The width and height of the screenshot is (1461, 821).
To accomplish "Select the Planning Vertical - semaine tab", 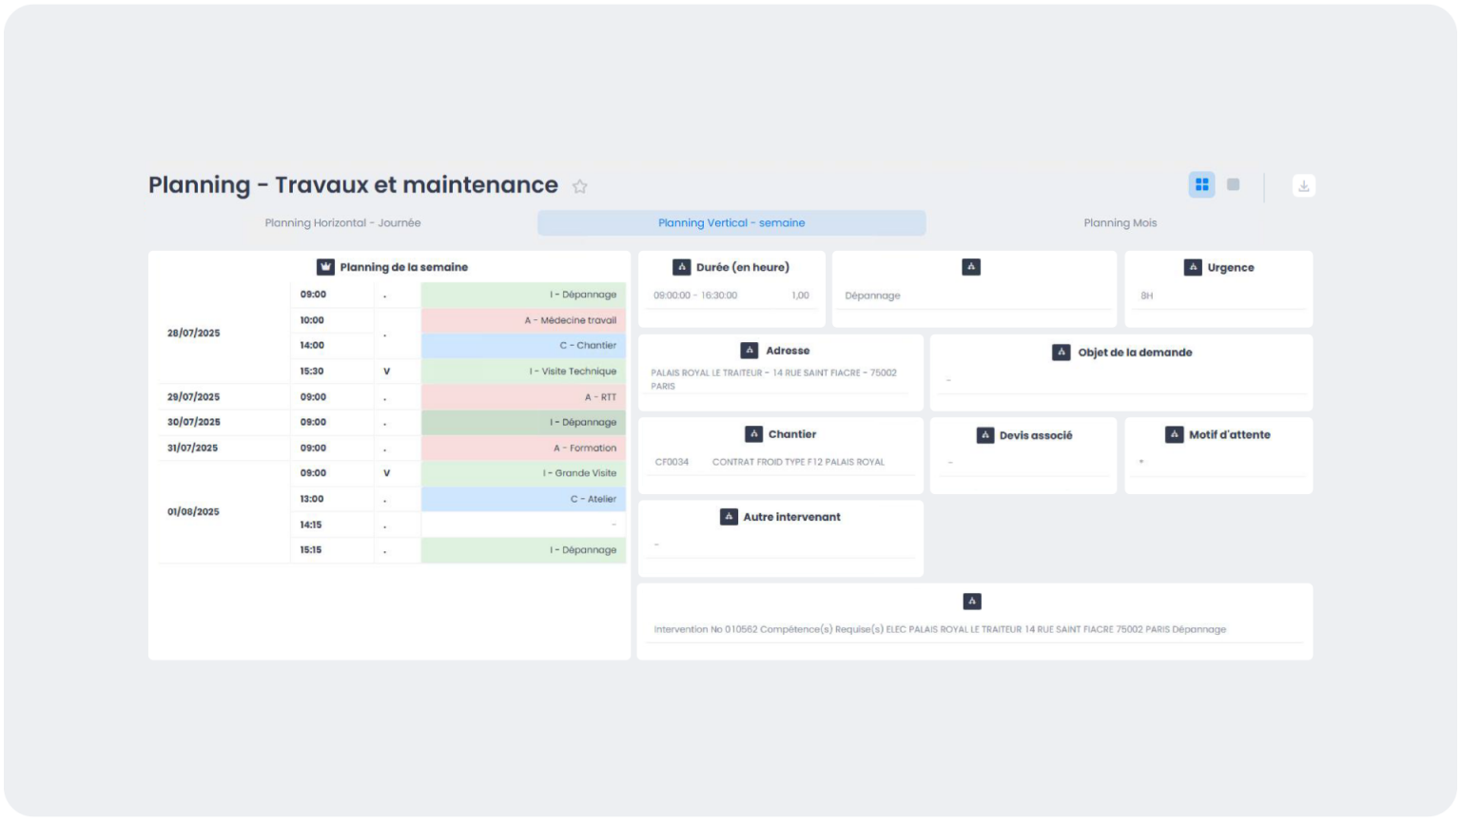I will click(x=730, y=223).
